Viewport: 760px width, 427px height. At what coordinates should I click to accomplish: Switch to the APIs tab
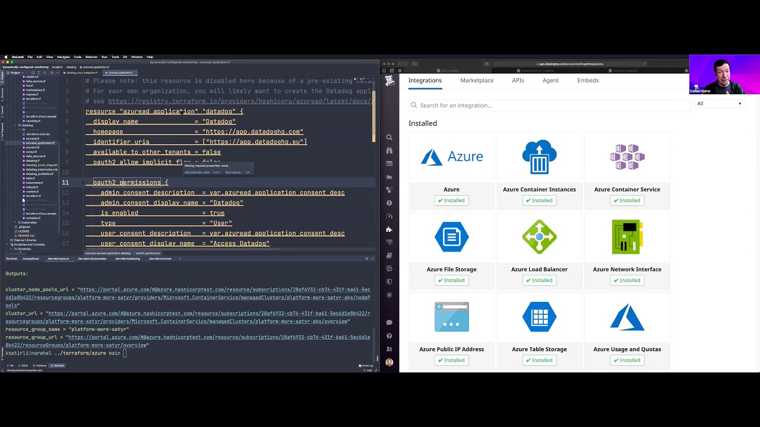coord(518,81)
